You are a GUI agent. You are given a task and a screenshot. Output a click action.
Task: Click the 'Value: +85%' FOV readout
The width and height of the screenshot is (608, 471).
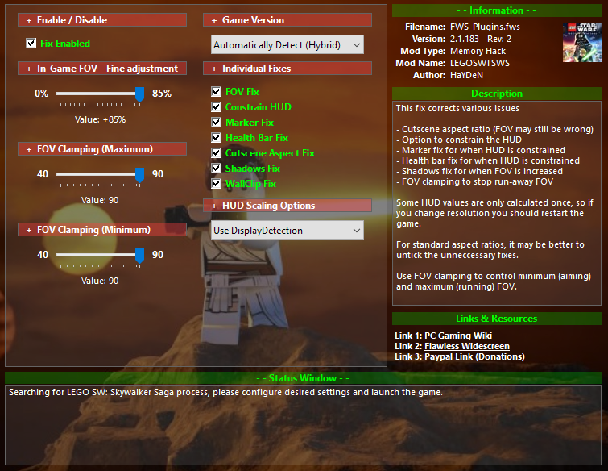click(x=100, y=119)
